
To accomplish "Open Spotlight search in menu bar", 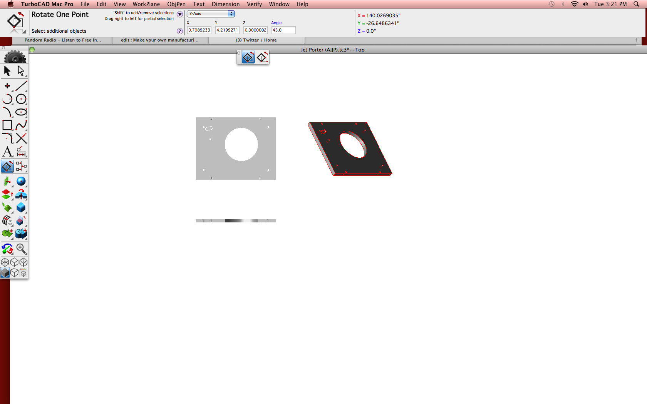I will tap(636, 4).
